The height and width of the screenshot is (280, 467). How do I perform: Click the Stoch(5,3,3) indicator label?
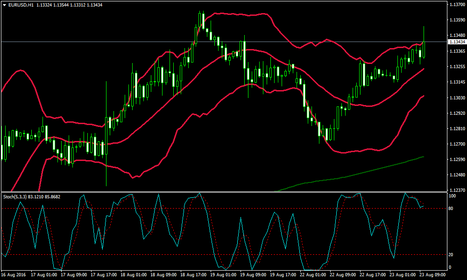[x=15, y=197]
